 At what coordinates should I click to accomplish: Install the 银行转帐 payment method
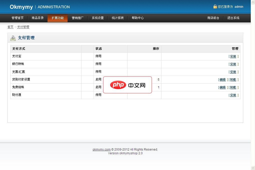(x=233, y=64)
